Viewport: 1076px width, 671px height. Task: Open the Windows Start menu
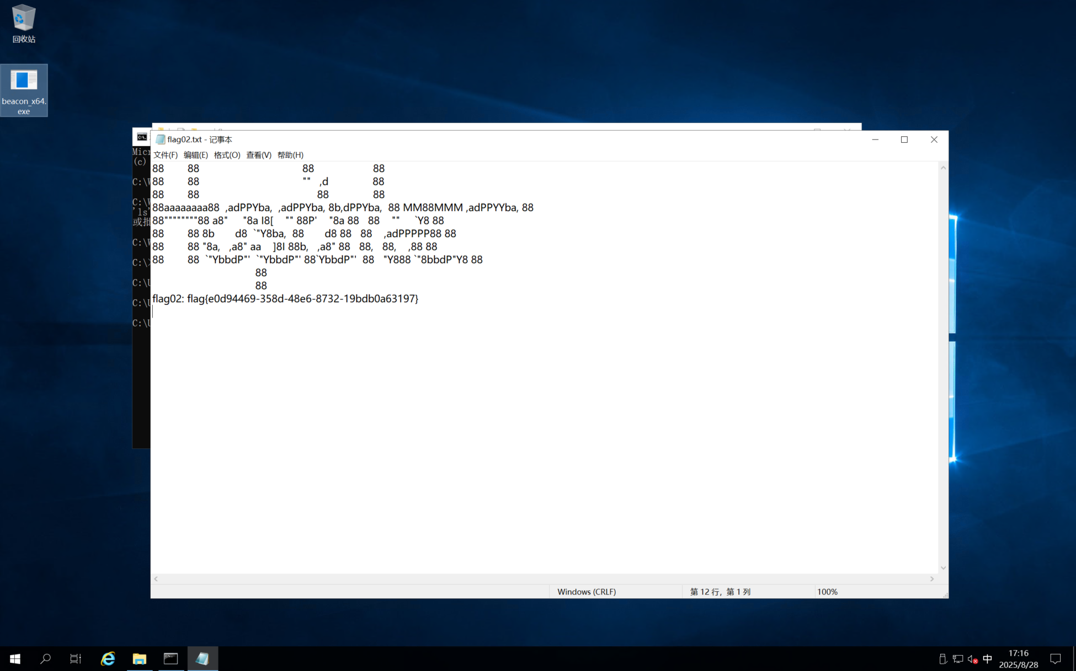pyautogui.click(x=15, y=658)
